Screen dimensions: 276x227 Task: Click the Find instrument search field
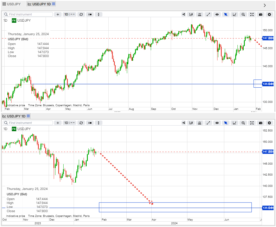point(28,14)
